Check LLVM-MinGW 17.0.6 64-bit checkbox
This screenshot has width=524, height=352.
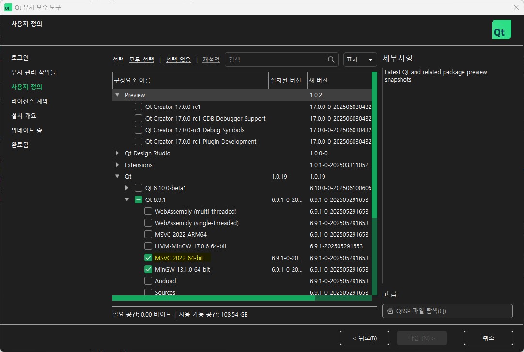148,246
